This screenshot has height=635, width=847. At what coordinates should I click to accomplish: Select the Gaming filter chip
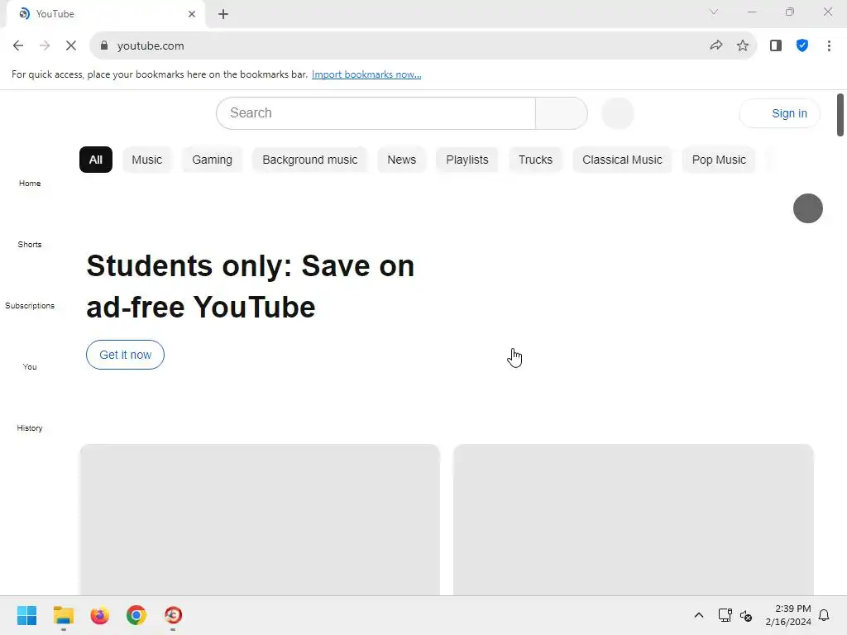pos(212,160)
